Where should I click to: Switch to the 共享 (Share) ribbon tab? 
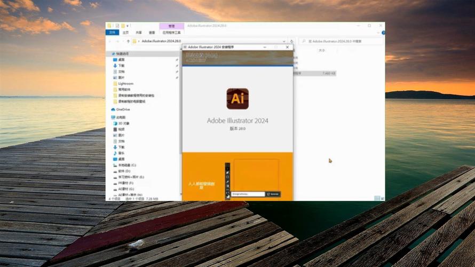coord(139,33)
